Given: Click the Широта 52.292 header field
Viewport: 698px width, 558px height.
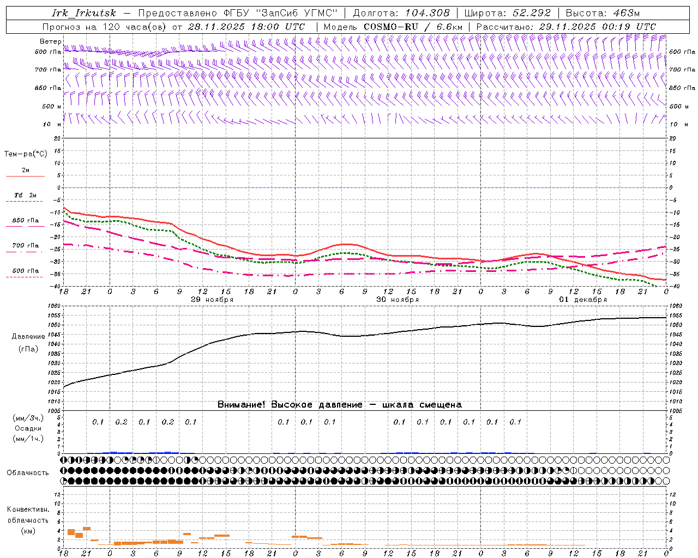Looking at the screenshot, I should tap(507, 13).
